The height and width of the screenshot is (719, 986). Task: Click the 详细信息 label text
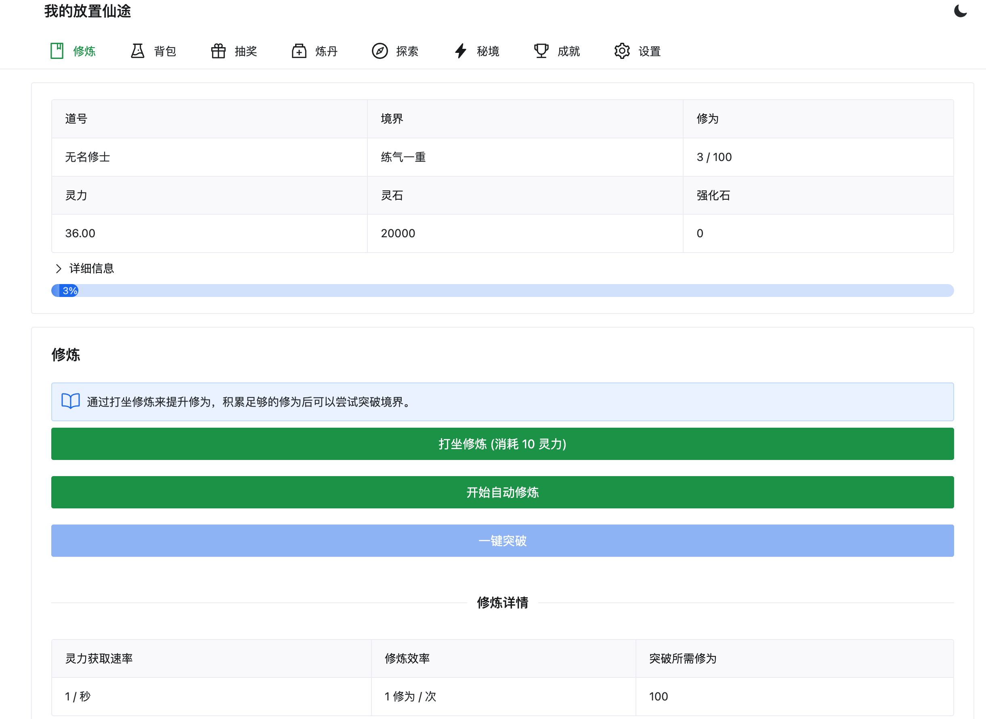click(x=92, y=269)
